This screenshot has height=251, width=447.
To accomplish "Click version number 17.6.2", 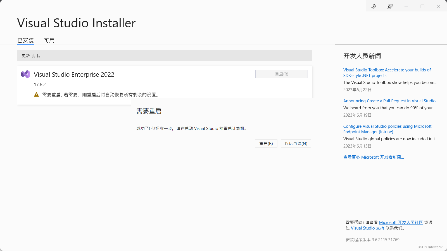I will (40, 85).
